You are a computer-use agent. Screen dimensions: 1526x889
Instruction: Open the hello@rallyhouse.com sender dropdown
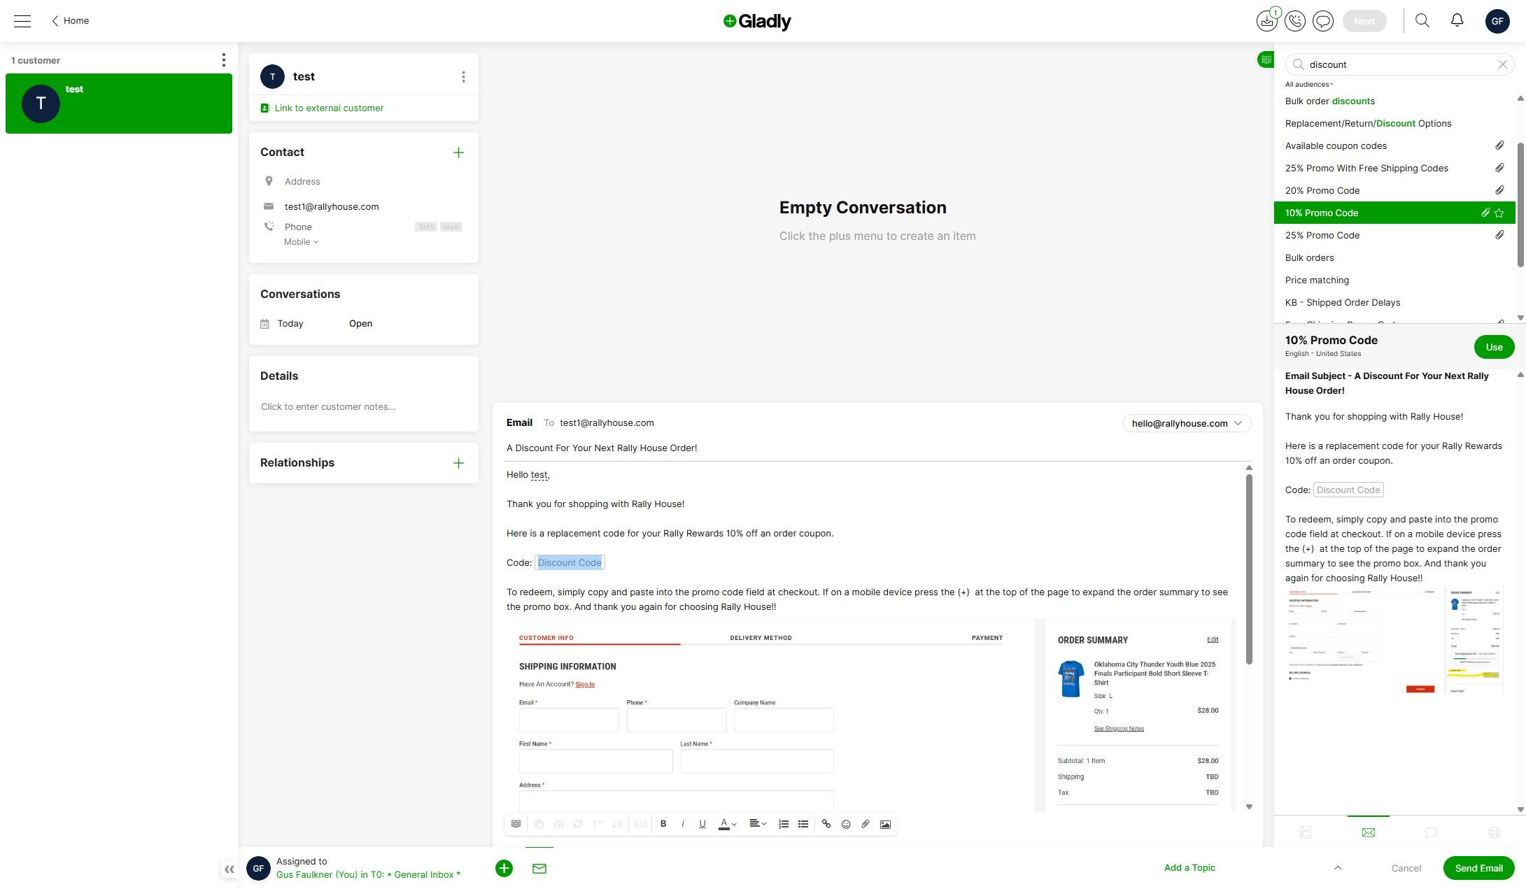point(1187,423)
